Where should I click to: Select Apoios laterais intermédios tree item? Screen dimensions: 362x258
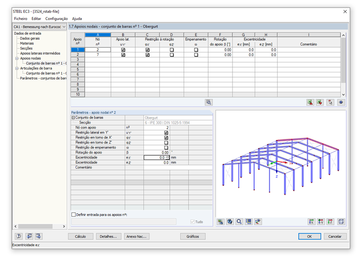[x=40, y=53]
